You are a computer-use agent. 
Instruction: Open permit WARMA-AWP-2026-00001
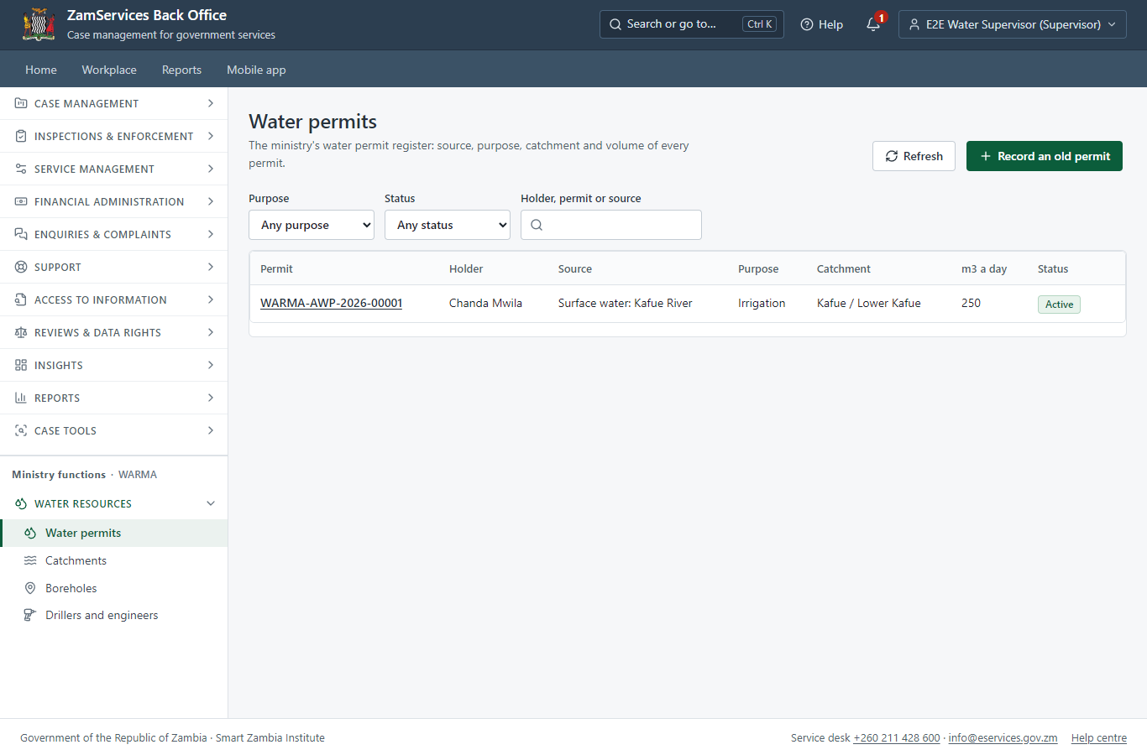coord(331,303)
